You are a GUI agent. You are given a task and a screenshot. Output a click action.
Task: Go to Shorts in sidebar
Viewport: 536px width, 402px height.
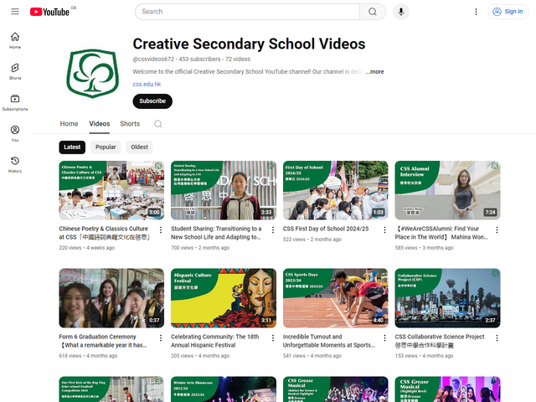[x=15, y=70]
